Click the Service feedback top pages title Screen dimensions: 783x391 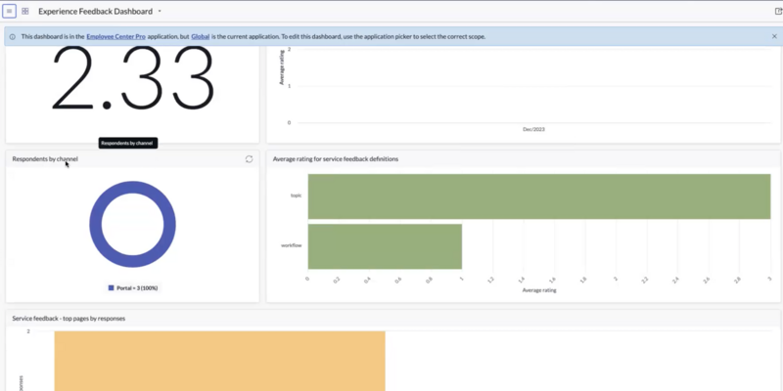[69, 319]
